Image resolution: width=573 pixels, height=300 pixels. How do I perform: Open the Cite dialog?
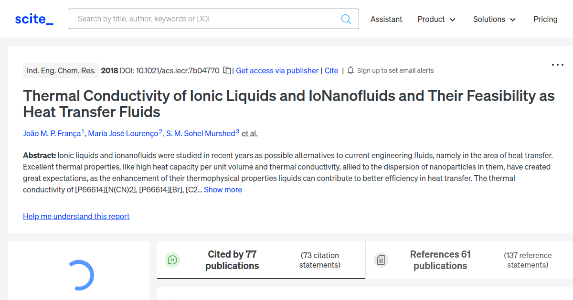click(x=331, y=70)
